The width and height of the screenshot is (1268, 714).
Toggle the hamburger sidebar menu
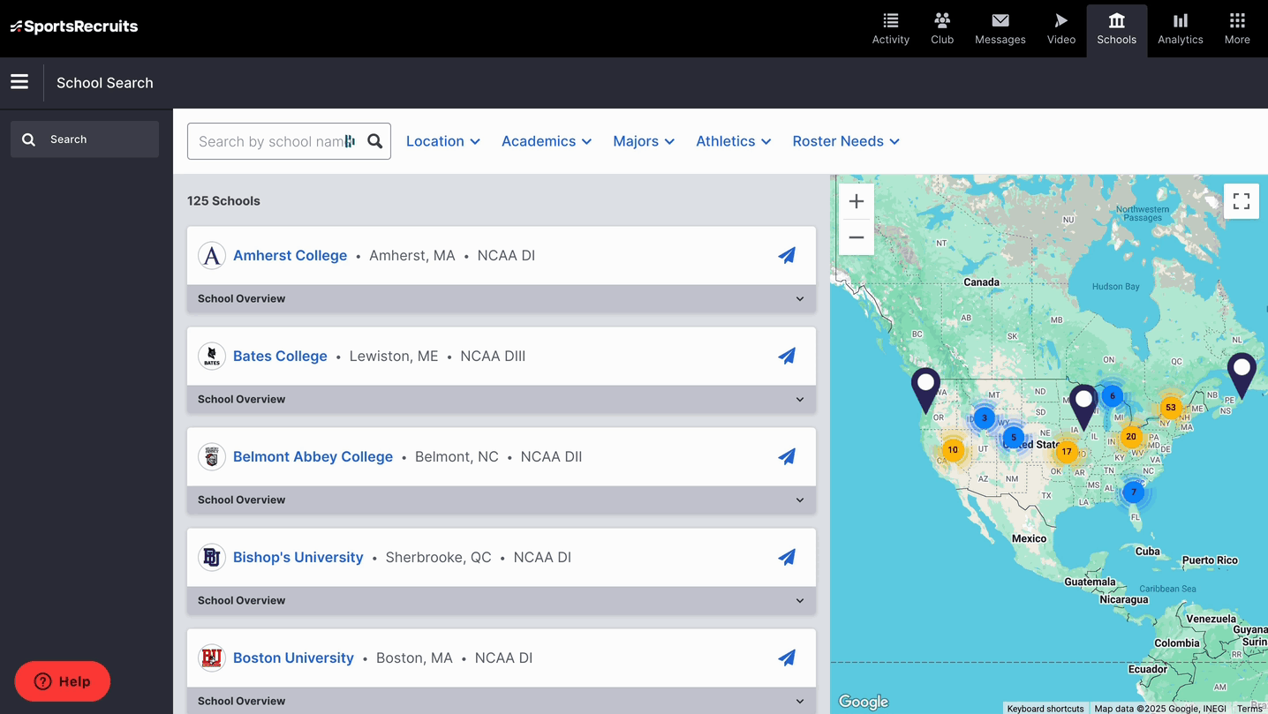point(19,82)
